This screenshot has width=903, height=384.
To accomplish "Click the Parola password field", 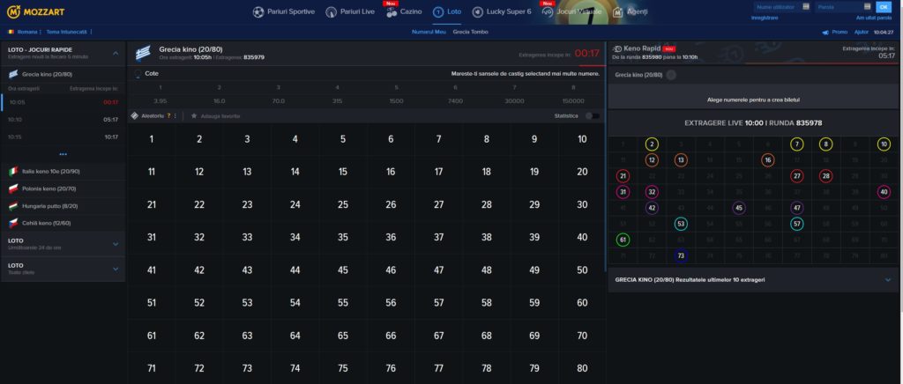I will point(844,7).
